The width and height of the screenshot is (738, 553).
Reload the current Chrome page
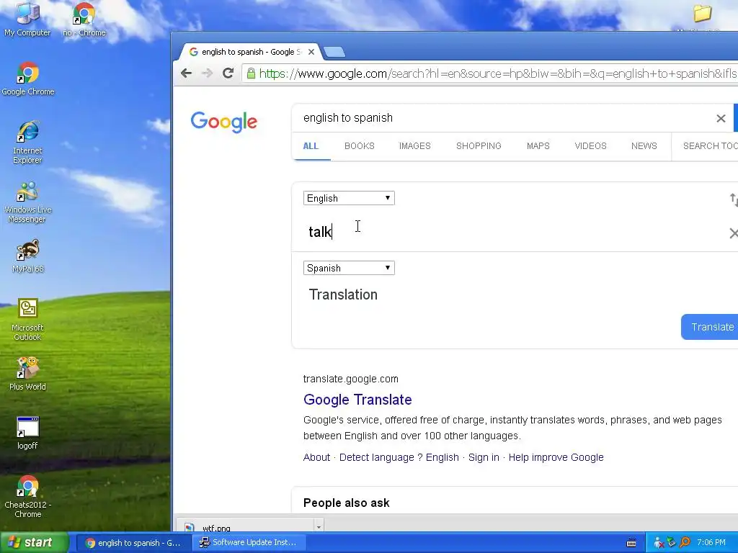click(228, 73)
